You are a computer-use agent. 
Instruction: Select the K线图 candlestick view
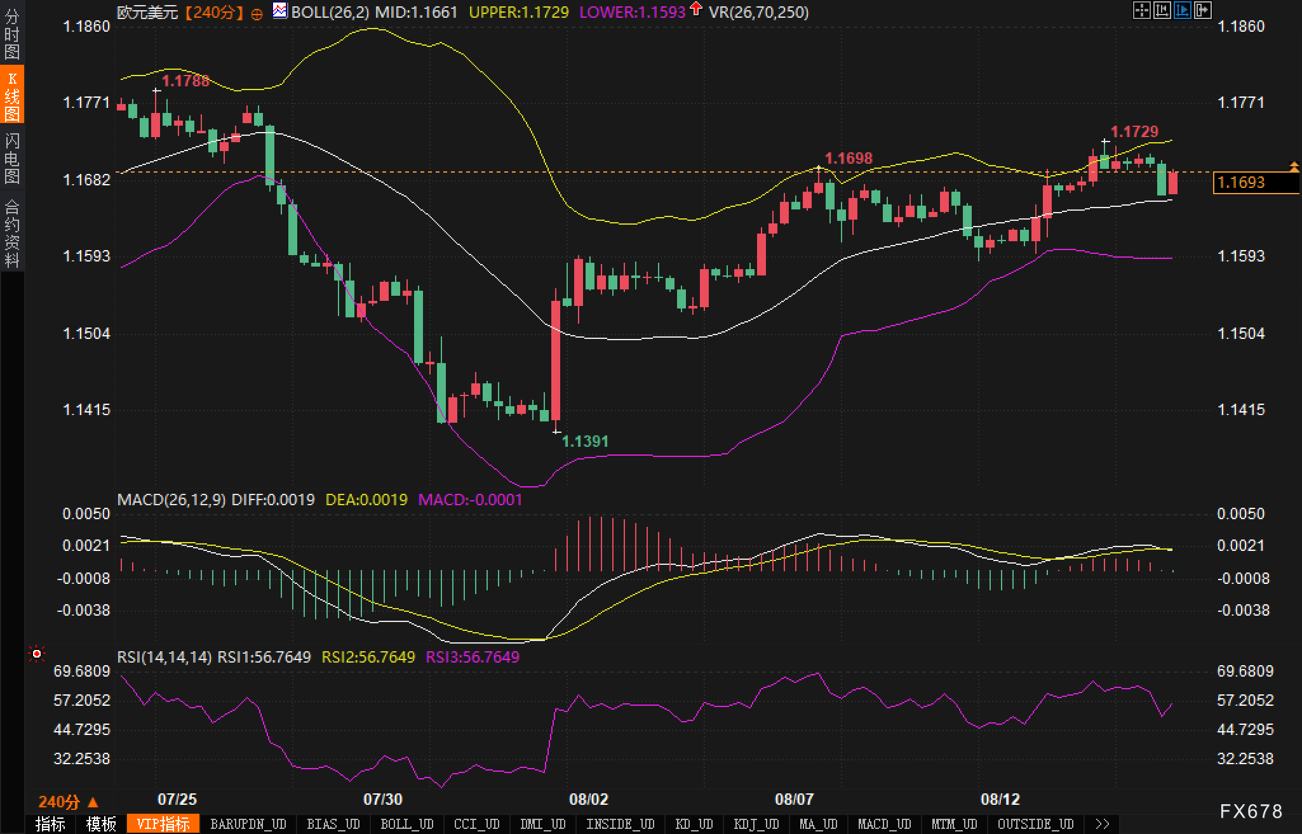click(x=12, y=96)
